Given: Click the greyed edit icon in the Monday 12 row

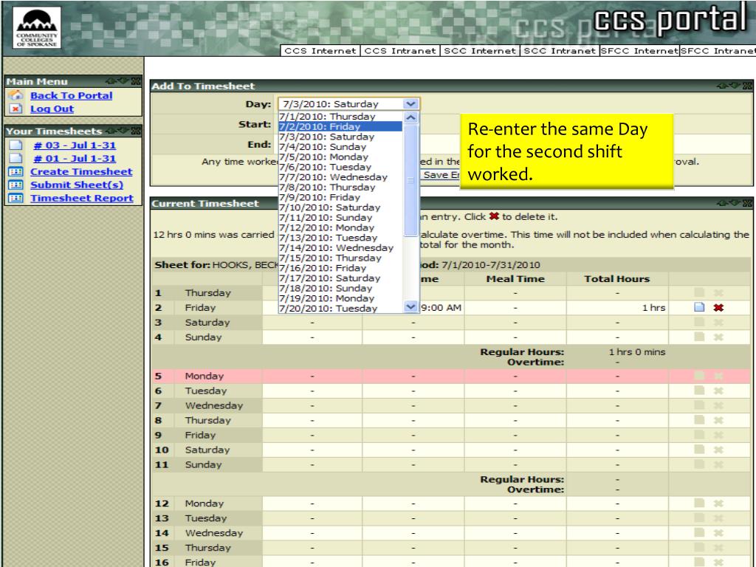Looking at the screenshot, I should 699,503.
